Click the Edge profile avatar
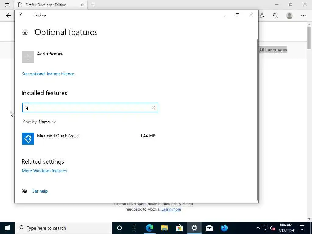312x234 pixels. pyautogui.click(x=289, y=16)
